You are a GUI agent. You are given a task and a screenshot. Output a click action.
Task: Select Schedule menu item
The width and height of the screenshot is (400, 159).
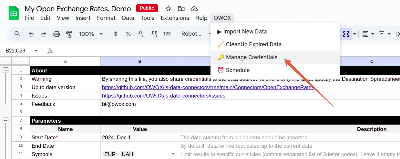click(x=275, y=70)
